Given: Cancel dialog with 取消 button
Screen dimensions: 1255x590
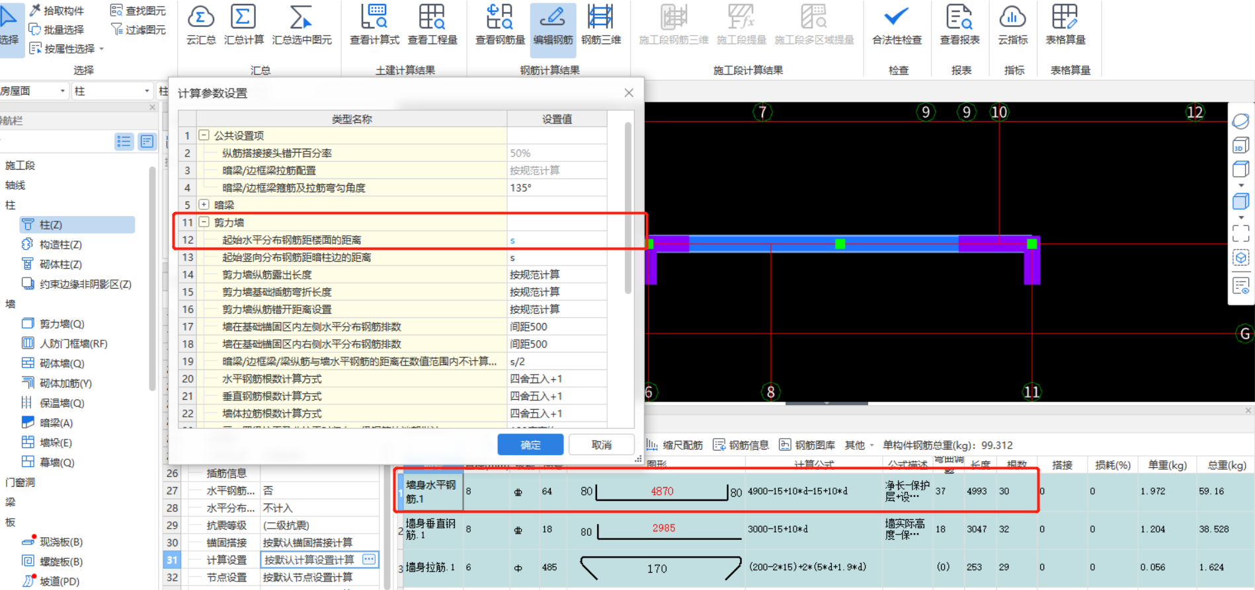Looking at the screenshot, I should click(x=601, y=445).
